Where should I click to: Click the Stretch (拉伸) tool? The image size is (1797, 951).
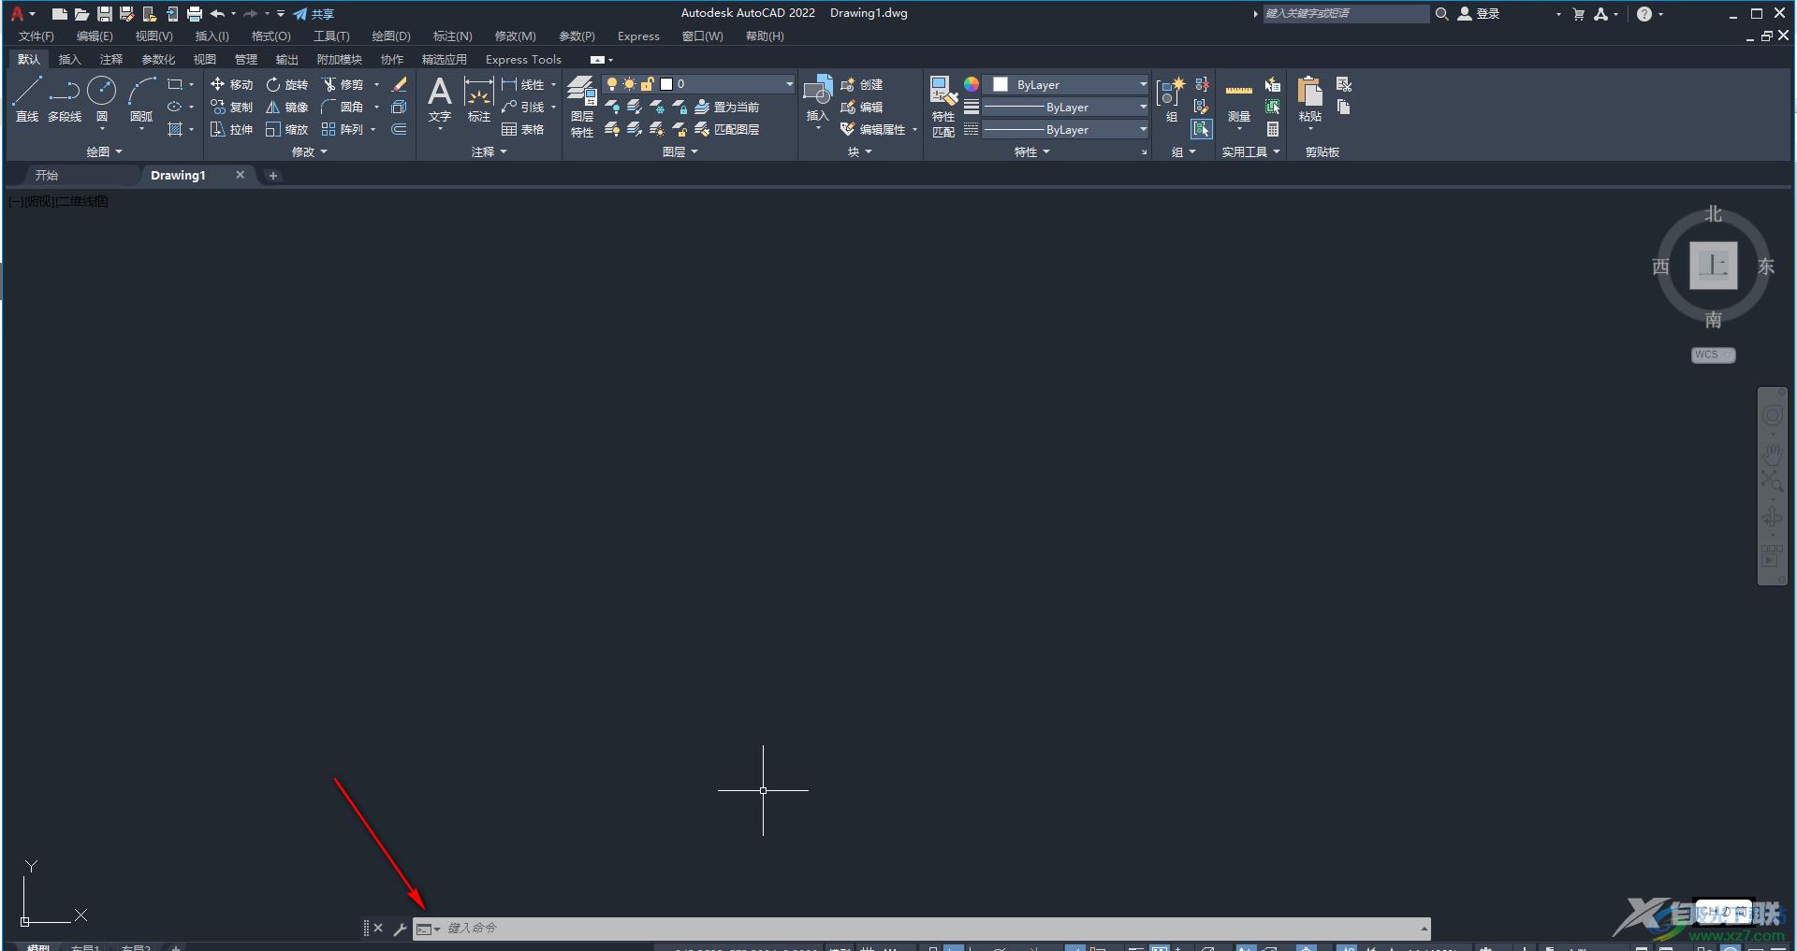click(x=231, y=129)
